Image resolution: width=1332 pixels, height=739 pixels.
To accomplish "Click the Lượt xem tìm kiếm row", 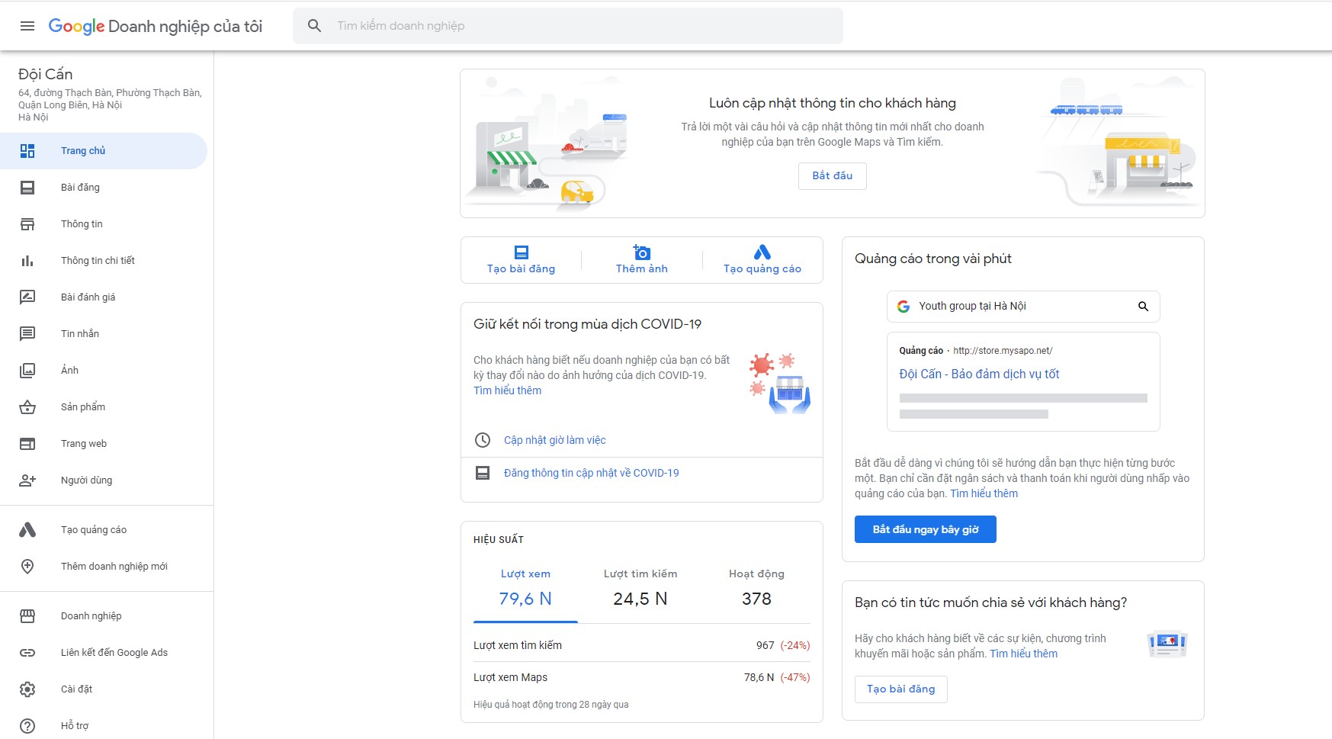I will [641, 645].
